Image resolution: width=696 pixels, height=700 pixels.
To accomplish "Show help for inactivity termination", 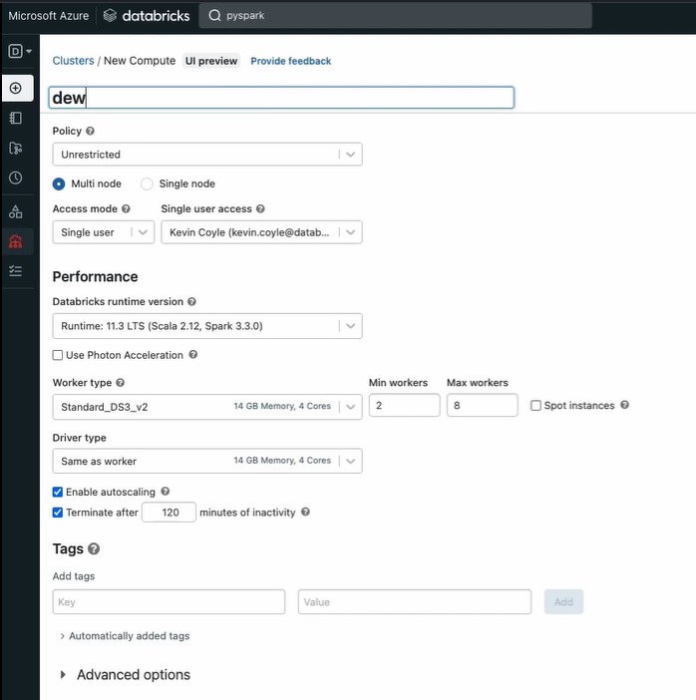I will [305, 512].
